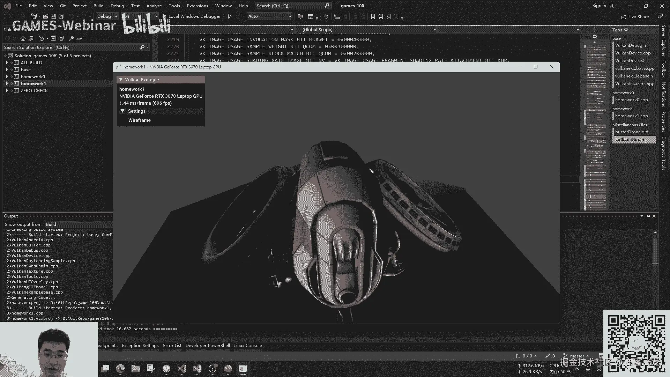Screen dimensions: 670x377
Task: Click the Save All toolbar icon
Action: tap(61, 16)
